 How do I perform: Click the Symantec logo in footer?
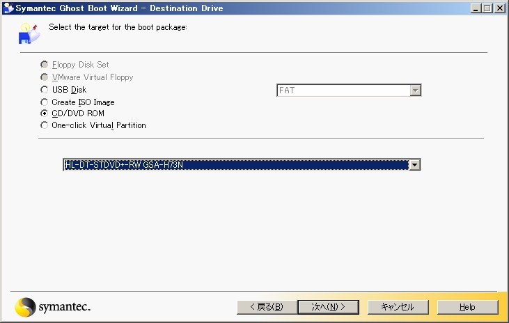point(53,307)
